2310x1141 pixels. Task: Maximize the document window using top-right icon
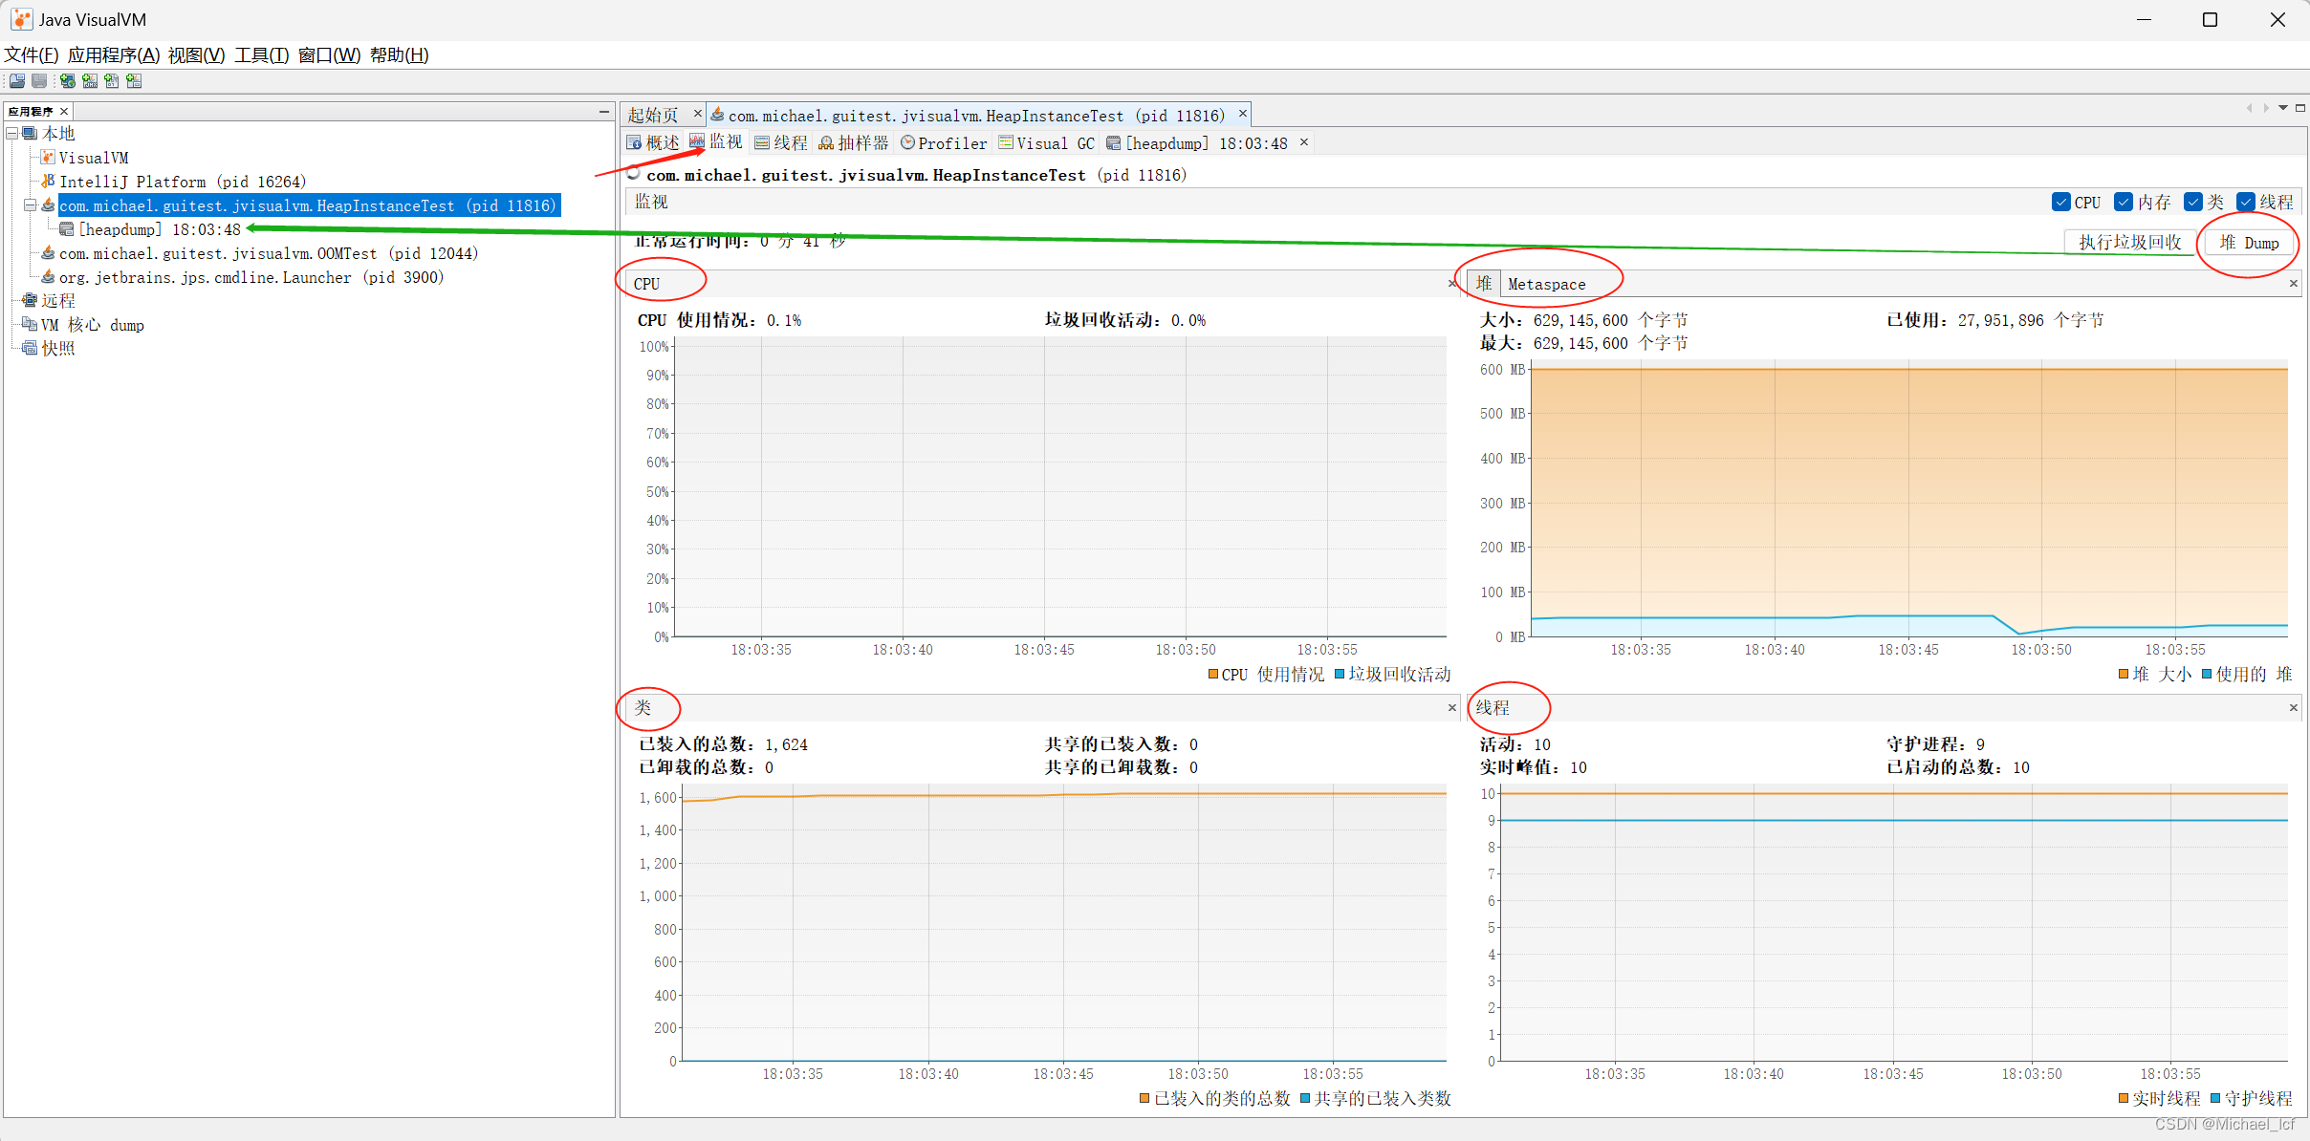pos(2300,108)
